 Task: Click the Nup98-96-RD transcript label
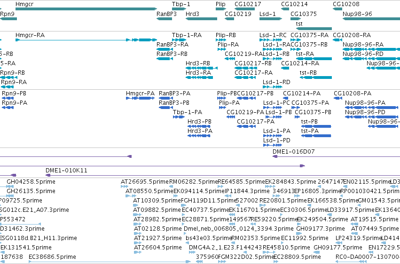tap(363, 54)
